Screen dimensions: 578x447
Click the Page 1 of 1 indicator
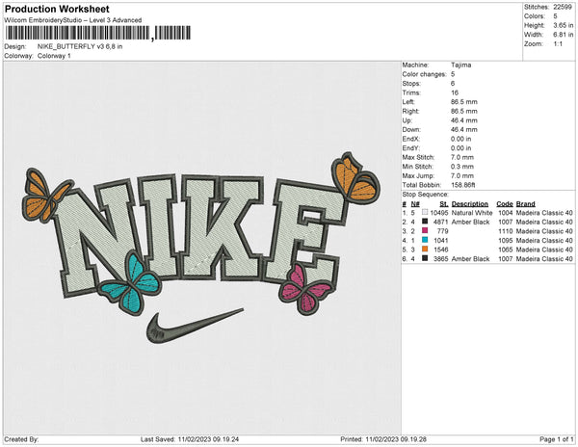(556, 439)
